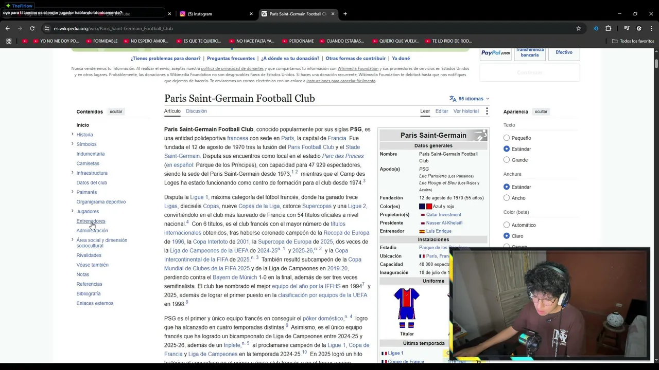Click the home kit Titular jersey image
The width and height of the screenshot is (659, 370).
407,307
